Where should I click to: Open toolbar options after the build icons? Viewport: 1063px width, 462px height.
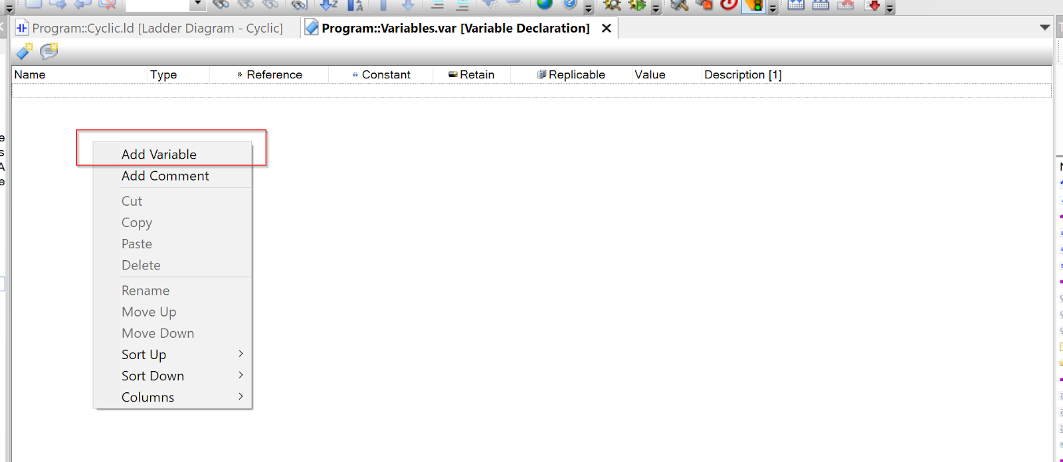click(x=656, y=8)
